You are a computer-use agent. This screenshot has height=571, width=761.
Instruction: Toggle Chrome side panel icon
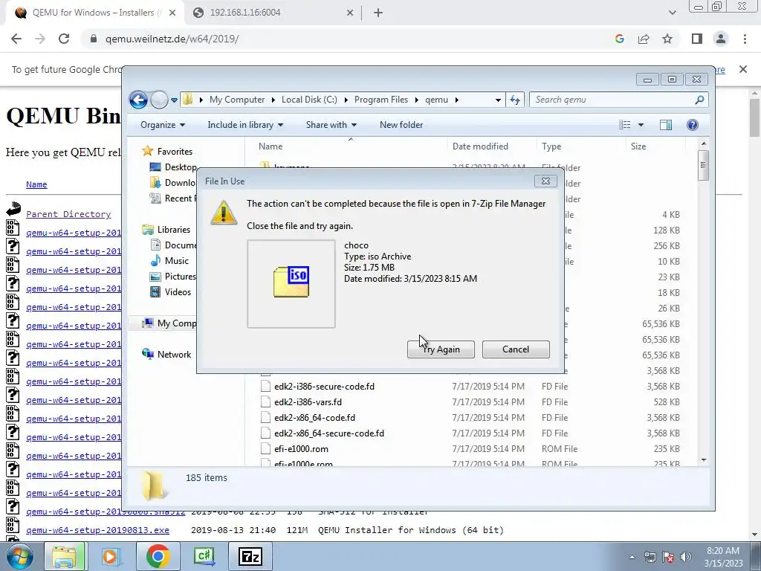(697, 39)
